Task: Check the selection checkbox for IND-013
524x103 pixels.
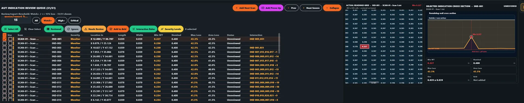Action: tap(4, 91)
